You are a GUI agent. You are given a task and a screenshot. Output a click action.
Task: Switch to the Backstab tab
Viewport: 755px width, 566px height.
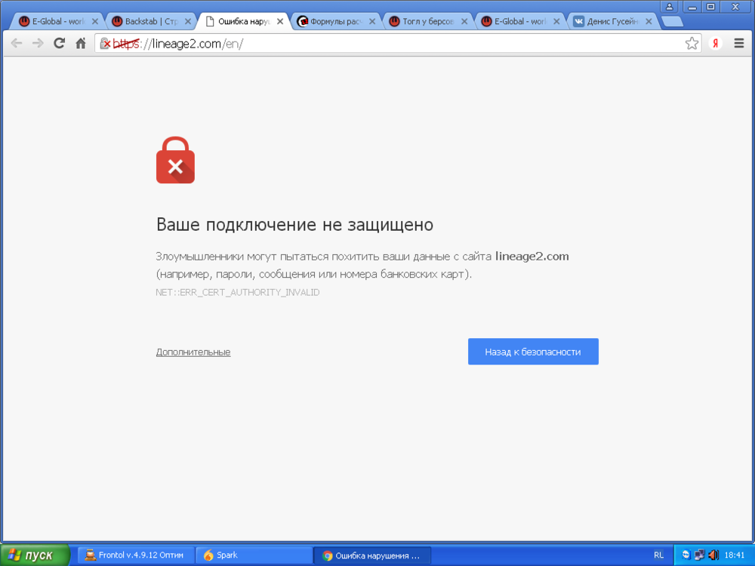click(151, 21)
